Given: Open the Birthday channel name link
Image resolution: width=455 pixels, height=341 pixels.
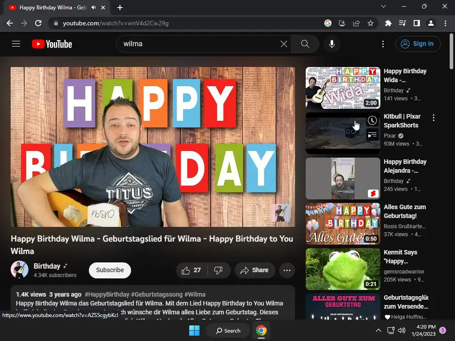Looking at the screenshot, I should click(47, 266).
